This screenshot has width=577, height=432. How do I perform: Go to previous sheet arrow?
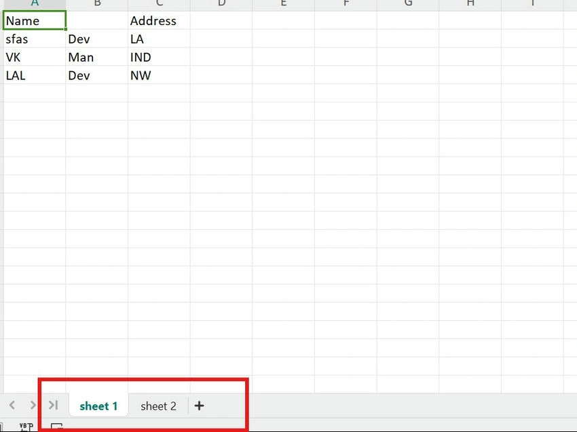[x=12, y=405]
